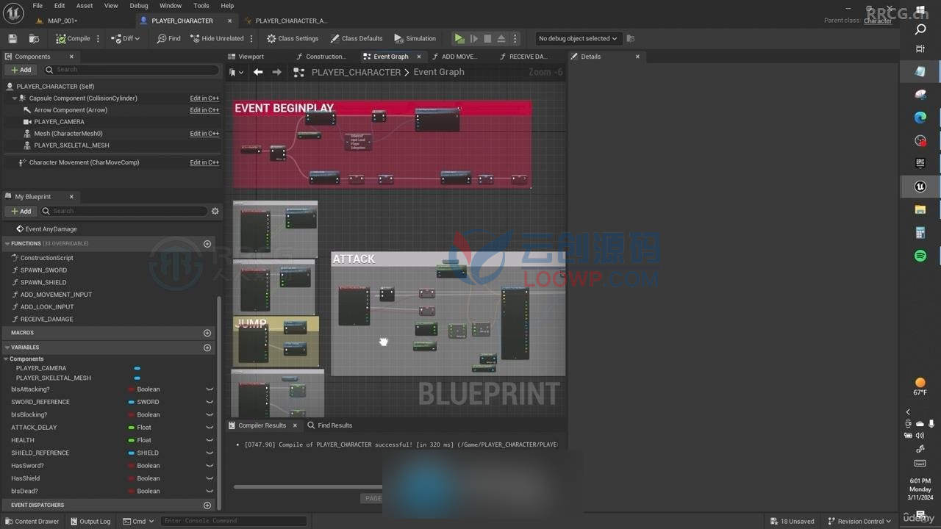Open the Asset menu
This screenshot has width=941, height=529.
pos(85,6)
